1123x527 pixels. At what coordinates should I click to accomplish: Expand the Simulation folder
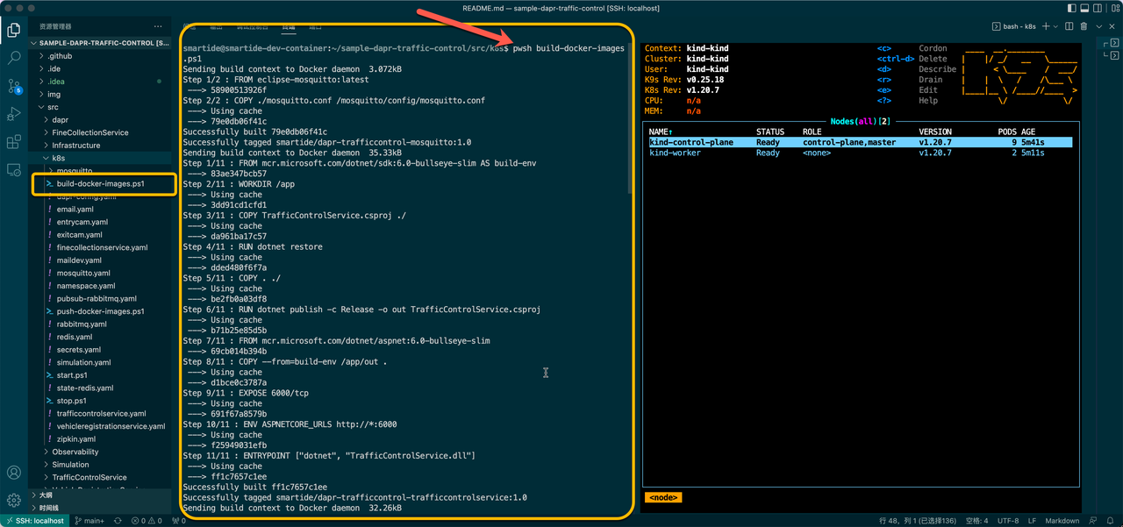[100, 465]
